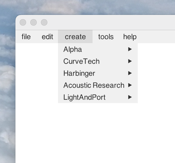Select Alpha in the create menu
The height and width of the screenshot is (163, 175).
[x=73, y=49]
